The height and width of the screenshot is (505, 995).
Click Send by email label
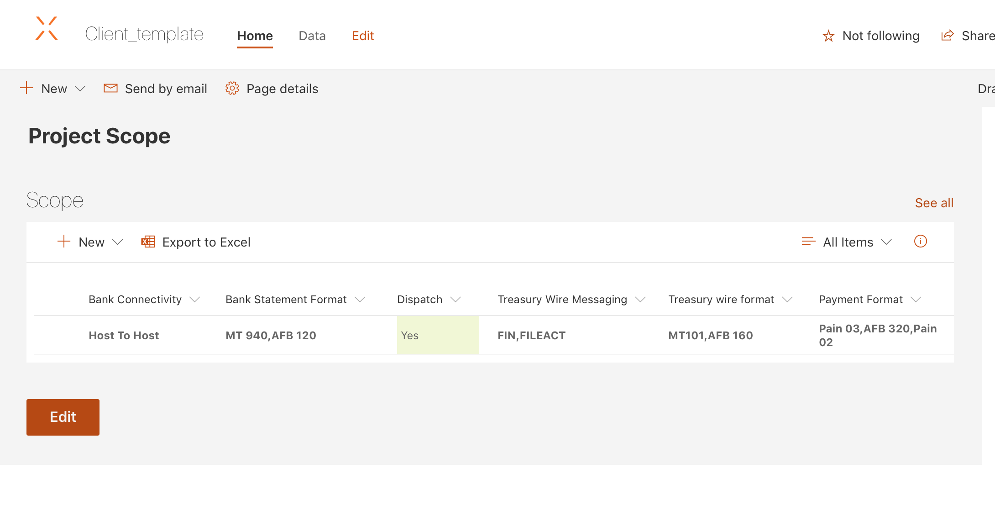tap(166, 89)
